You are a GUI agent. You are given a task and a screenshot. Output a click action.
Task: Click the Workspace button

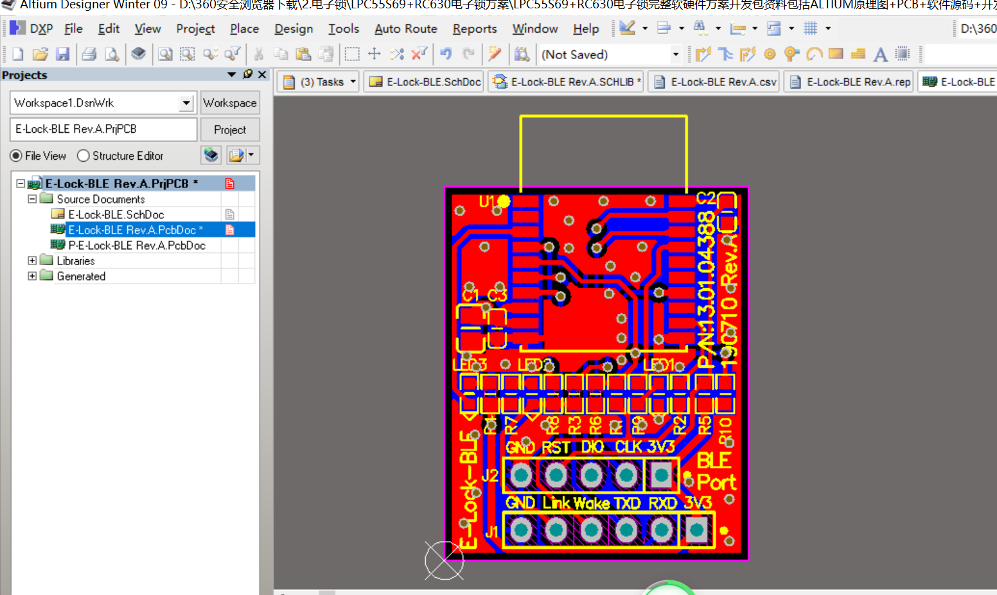tap(230, 103)
